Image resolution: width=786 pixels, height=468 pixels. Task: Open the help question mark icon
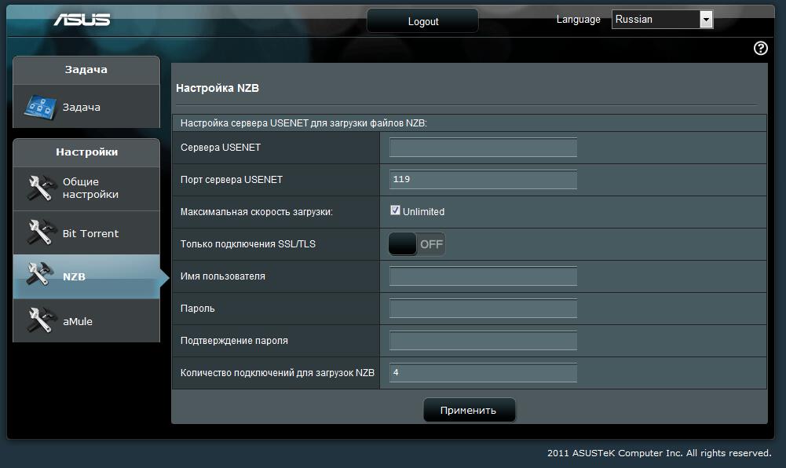pos(760,48)
